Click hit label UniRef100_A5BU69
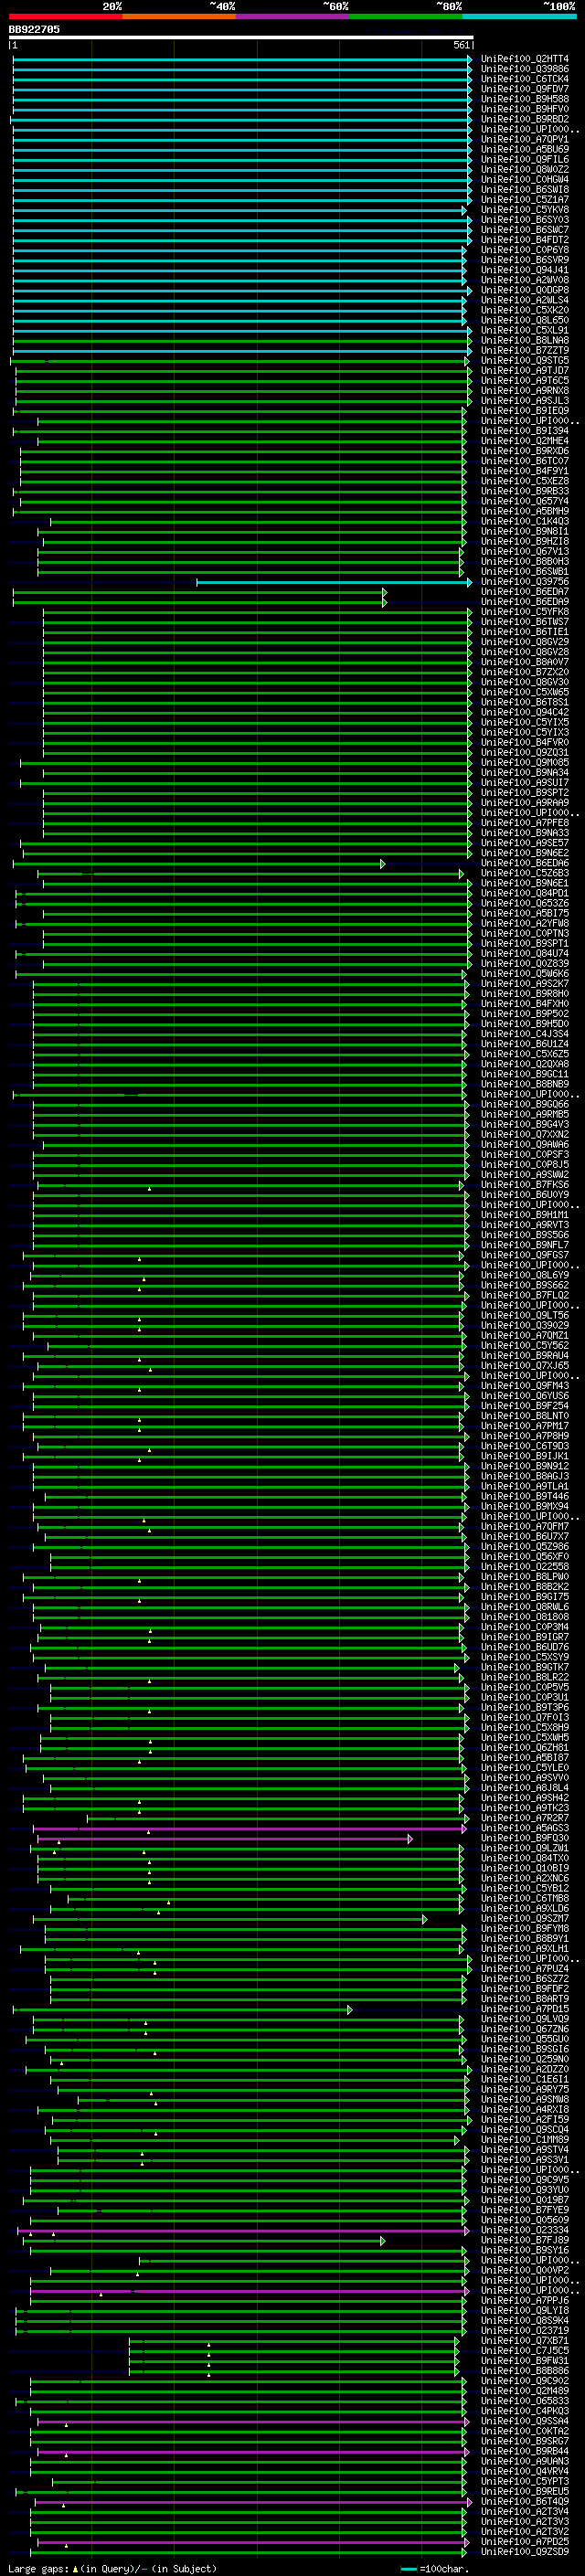 click(524, 149)
